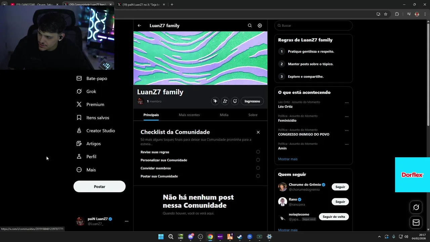
Task: Open Chrome three-dot menu
Action: (x=425, y=14)
